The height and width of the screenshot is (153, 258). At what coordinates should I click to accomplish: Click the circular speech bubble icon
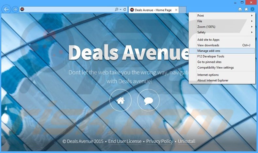coord(148,100)
